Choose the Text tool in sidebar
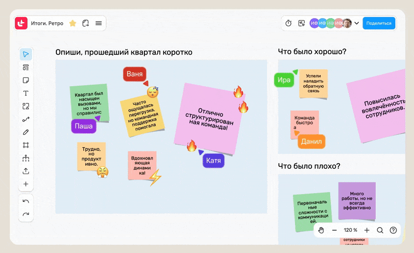This screenshot has width=414, height=253. [x=26, y=93]
